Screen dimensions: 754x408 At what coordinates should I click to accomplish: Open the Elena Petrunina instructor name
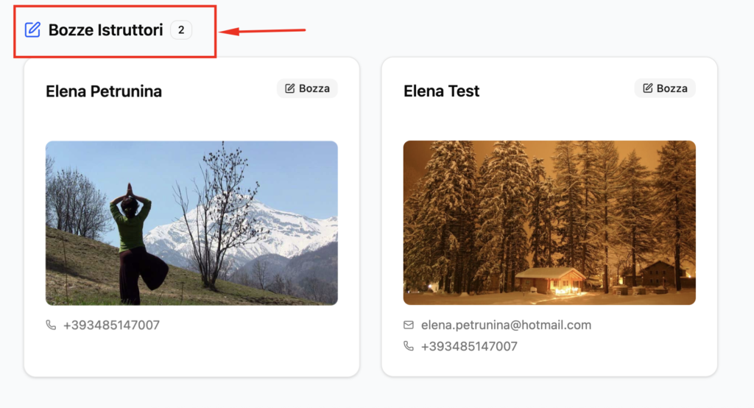tap(104, 91)
